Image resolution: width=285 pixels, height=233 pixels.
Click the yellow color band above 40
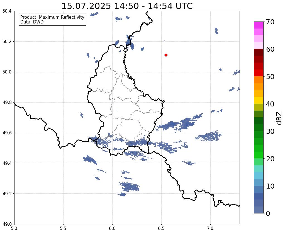tap(259, 100)
